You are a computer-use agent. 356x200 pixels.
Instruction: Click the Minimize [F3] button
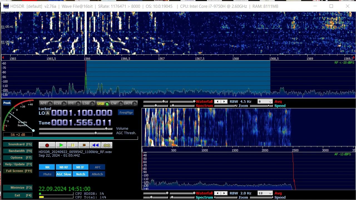point(18,187)
